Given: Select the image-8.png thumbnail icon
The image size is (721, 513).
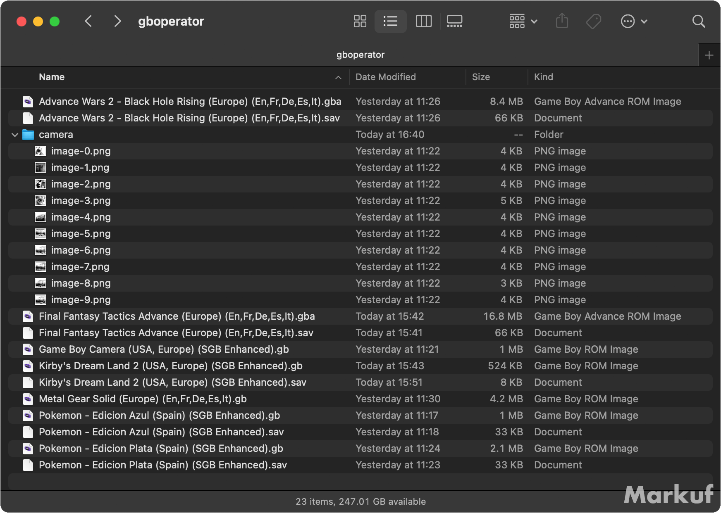Looking at the screenshot, I should [41, 283].
